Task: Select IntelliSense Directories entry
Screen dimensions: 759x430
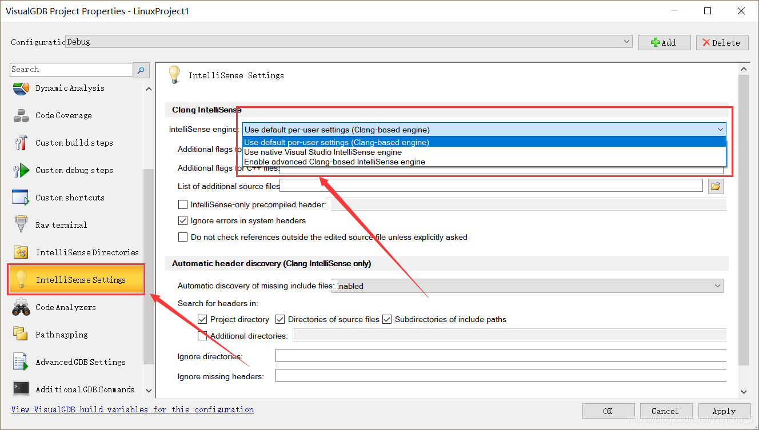Action: point(87,252)
